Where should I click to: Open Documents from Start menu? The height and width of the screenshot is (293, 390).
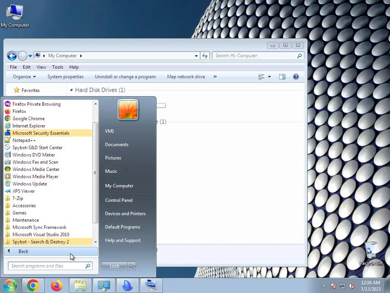pos(117,145)
